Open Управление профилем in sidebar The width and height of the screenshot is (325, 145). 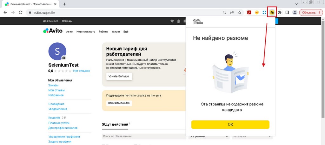pos(64,137)
